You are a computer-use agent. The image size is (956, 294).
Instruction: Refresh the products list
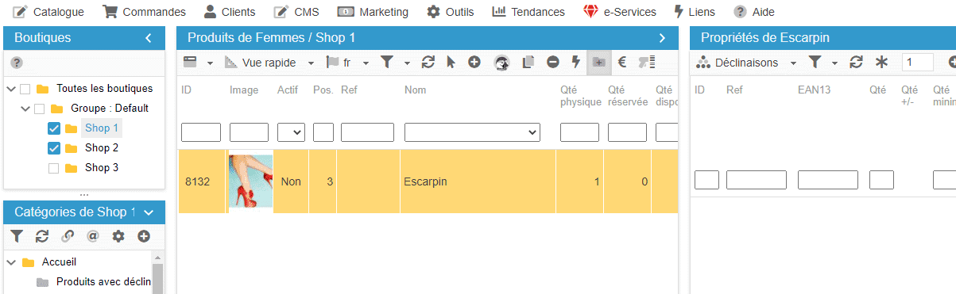pos(428,62)
